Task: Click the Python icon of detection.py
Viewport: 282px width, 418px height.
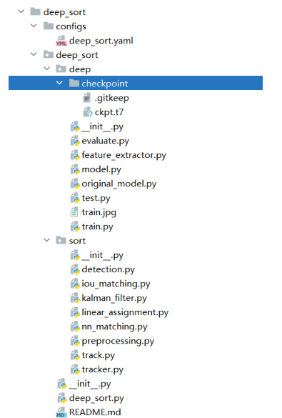Action: point(75,269)
